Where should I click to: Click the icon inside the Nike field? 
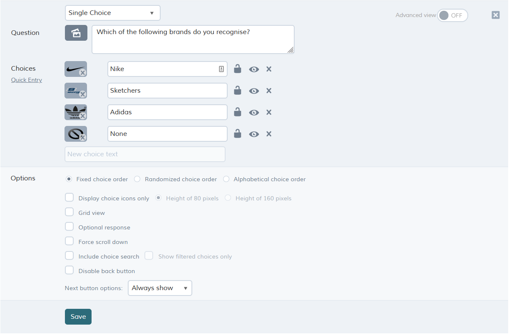(221, 69)
